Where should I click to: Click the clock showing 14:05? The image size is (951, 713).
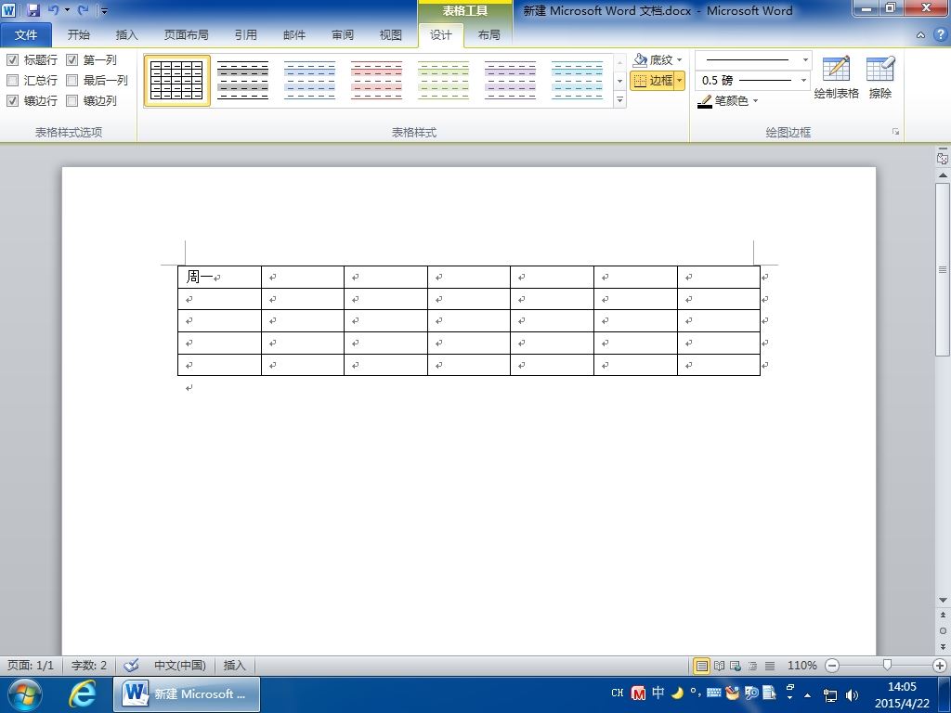902,688
